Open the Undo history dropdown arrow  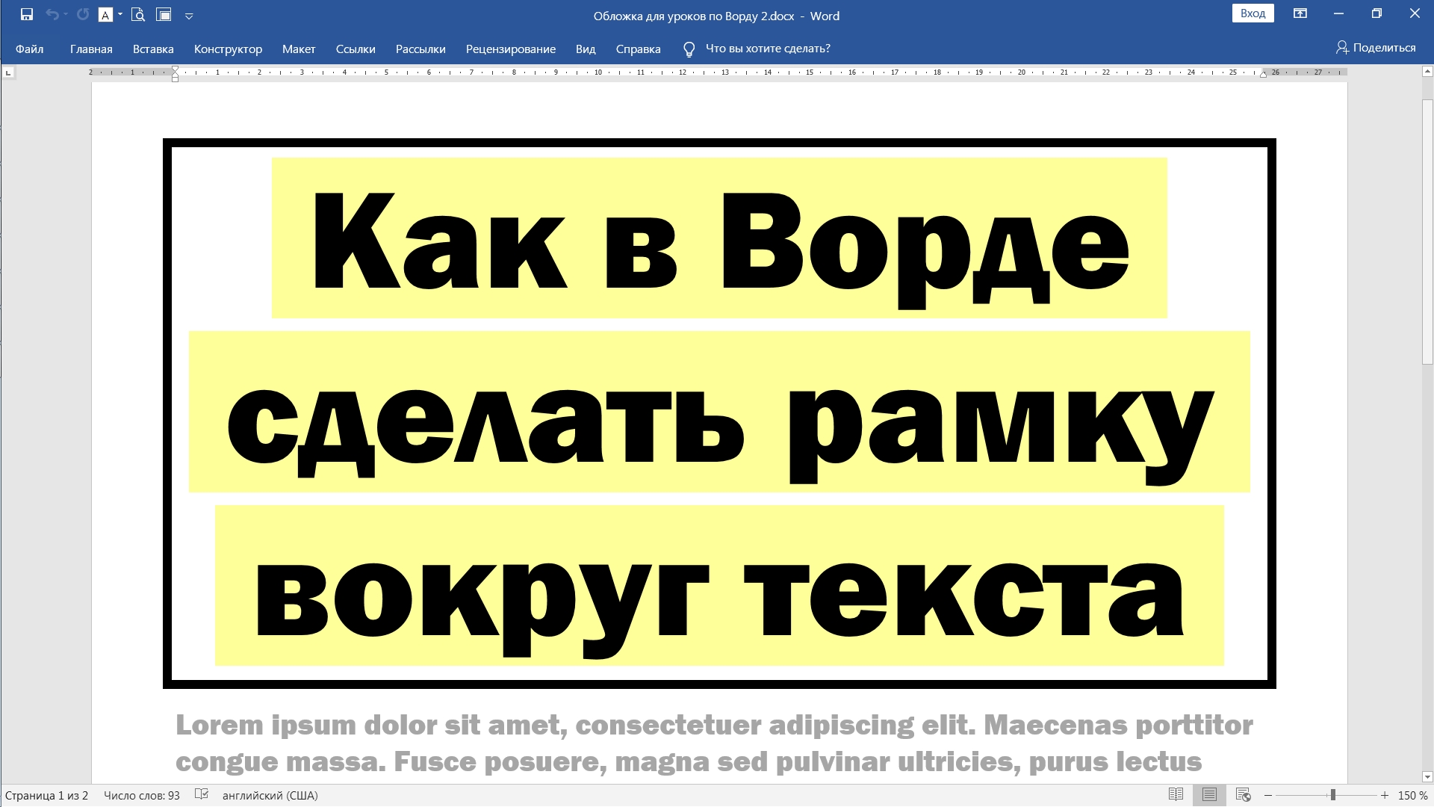[x=66, y=14]
